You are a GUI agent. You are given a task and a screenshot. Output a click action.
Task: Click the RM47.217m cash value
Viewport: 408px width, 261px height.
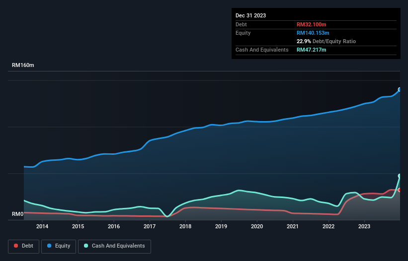pos(311,50)
